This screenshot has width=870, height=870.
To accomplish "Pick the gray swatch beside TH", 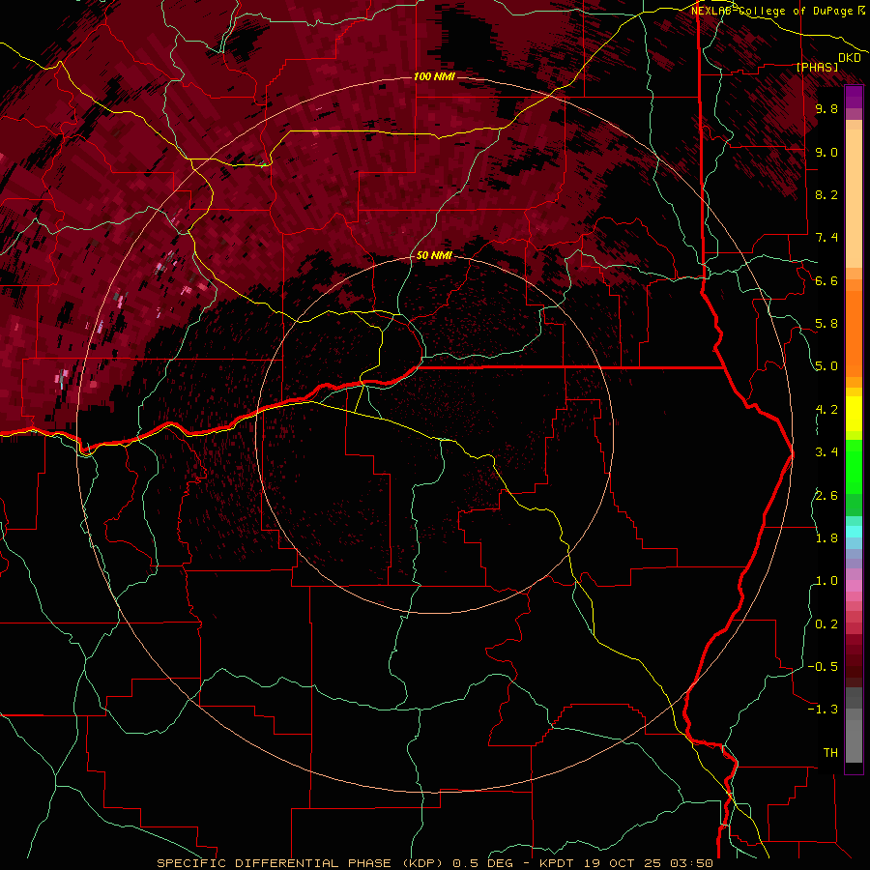I will click(x=854, y=742).
